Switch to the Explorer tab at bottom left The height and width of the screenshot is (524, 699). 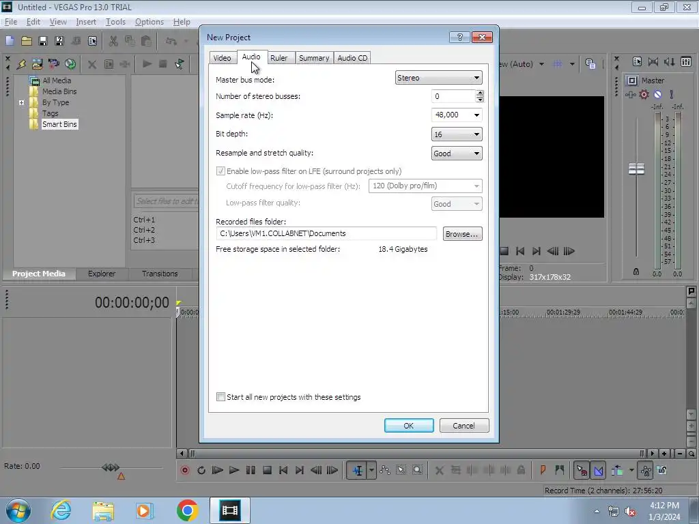pos(102,274)
